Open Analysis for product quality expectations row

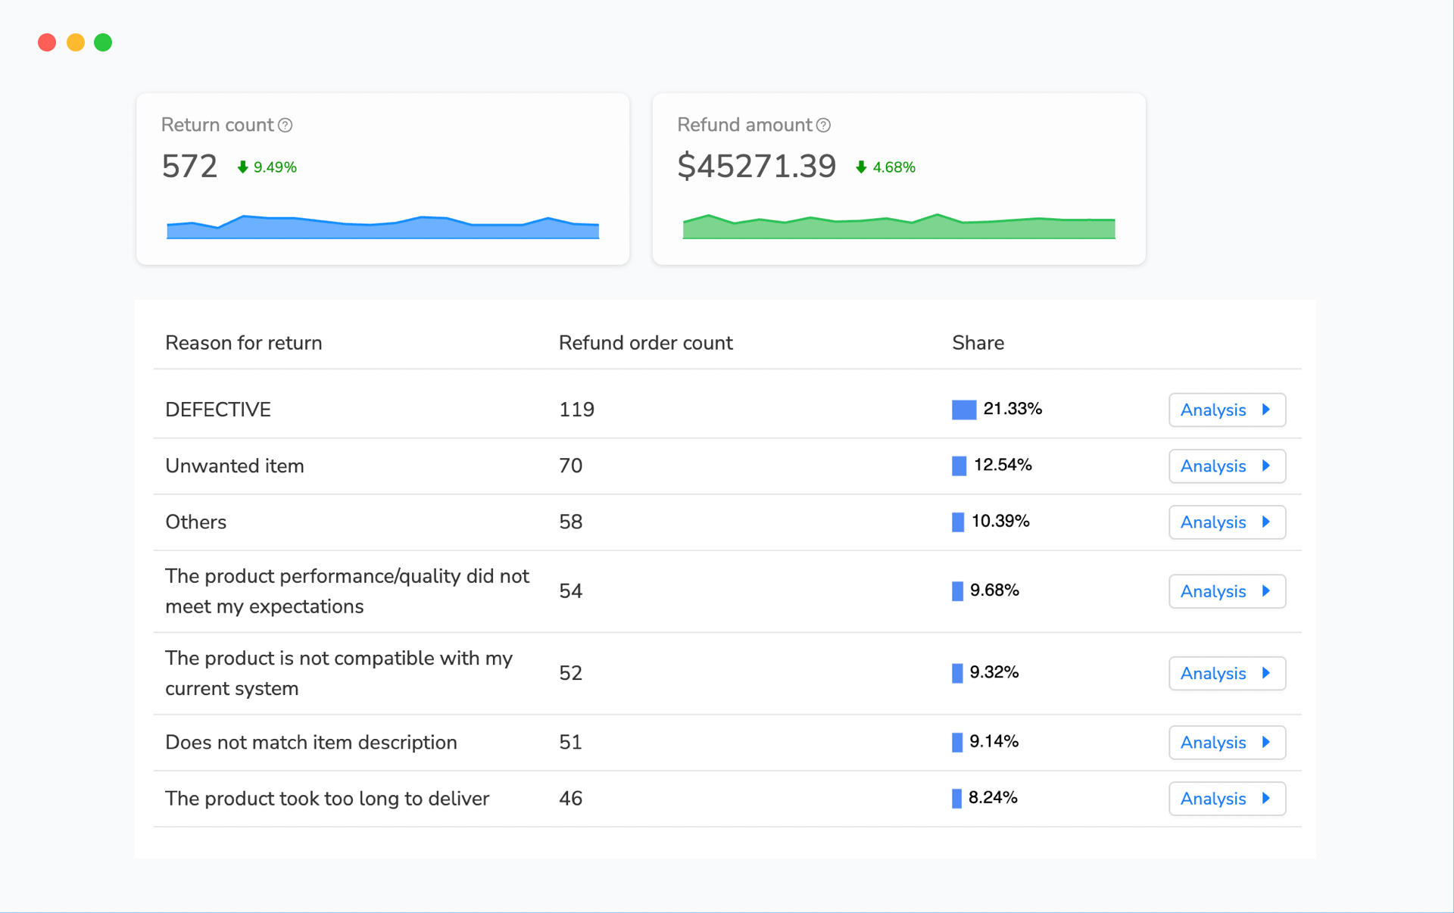(1227, 591)
